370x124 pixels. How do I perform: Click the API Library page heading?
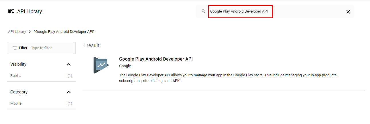pyautogui.click(x=29, y=11)
